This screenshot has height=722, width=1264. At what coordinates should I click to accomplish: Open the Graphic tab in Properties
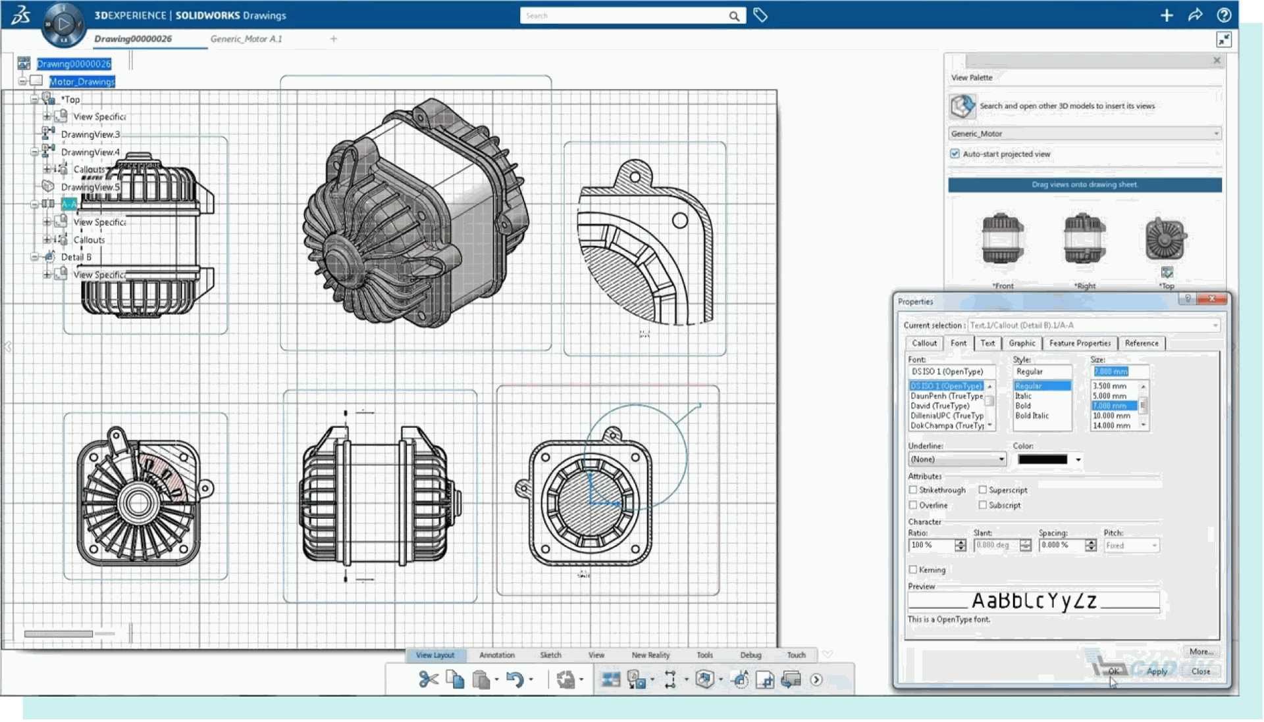click(1022, 343)
